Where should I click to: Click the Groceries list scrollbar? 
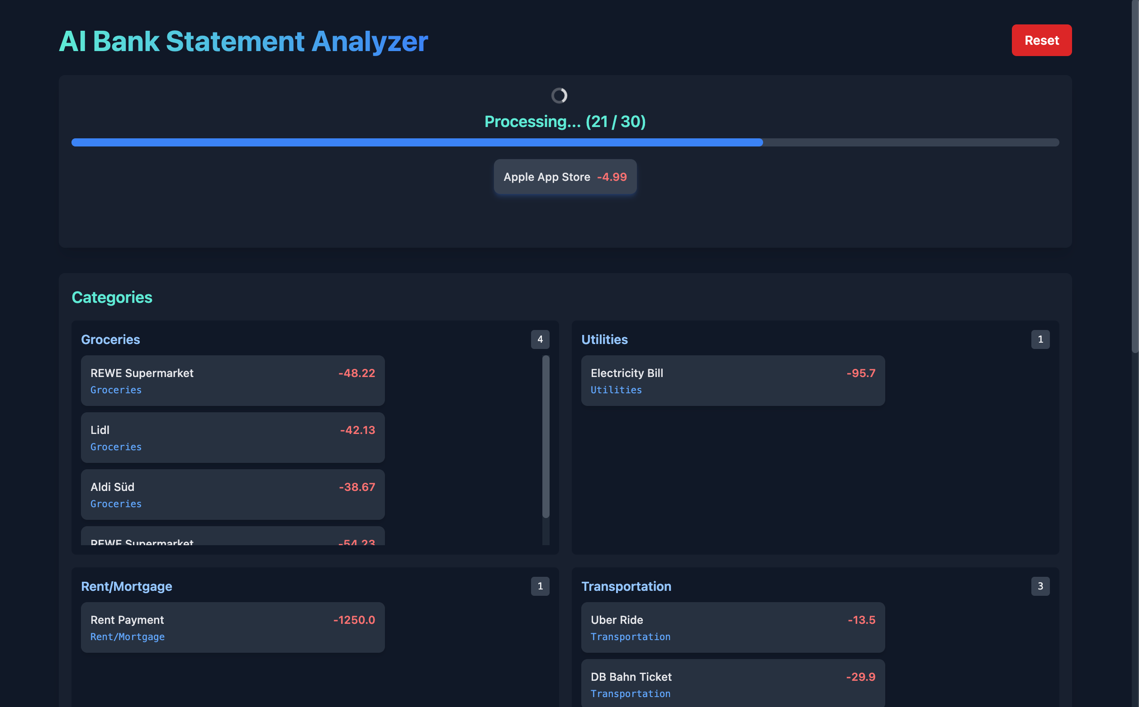tap(546, 436)
